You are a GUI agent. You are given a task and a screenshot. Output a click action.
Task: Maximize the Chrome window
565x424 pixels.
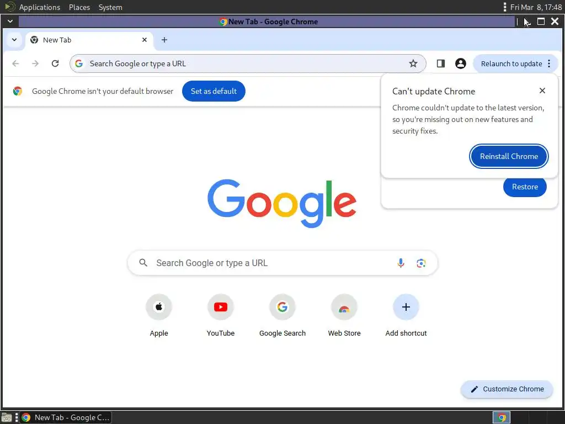[541, 22]
